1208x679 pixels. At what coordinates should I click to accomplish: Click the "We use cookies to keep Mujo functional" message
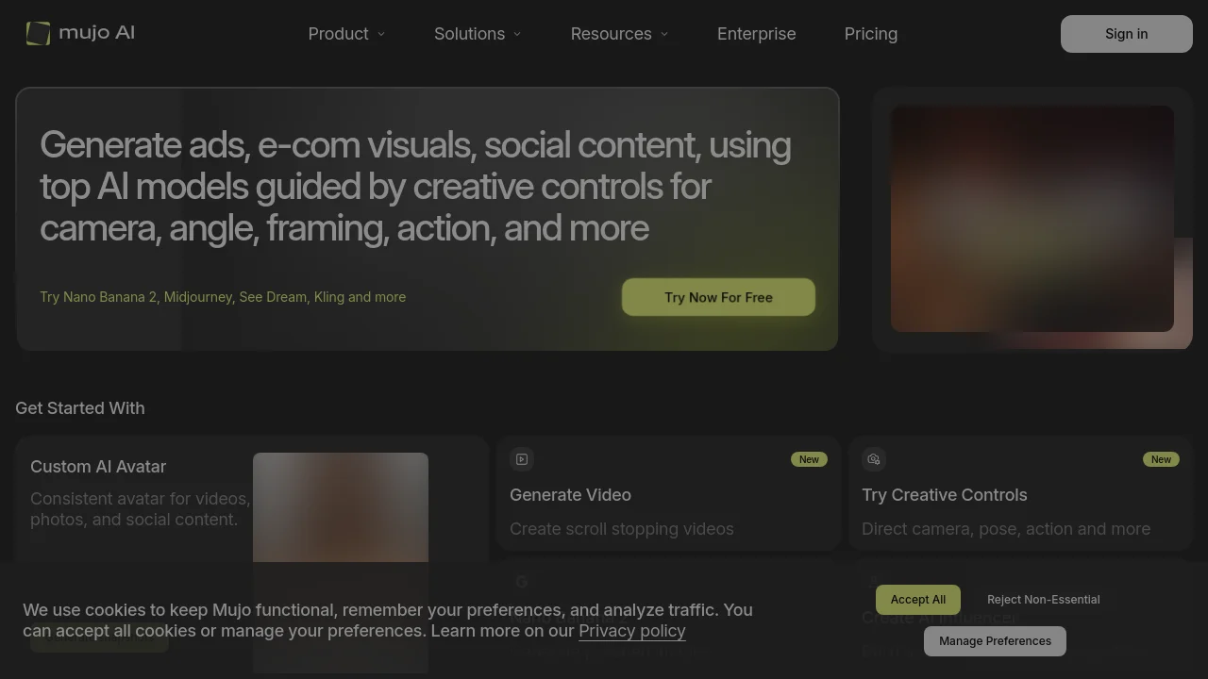(x=388, y=621)
